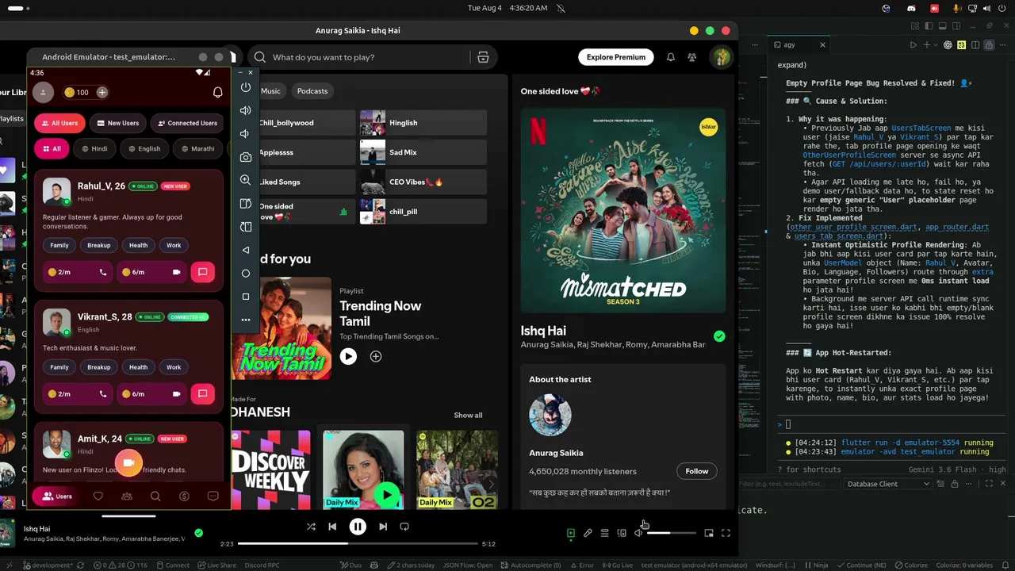
Task: Click the microphone icon in the top system bar
Action: click(x=957, y=8)
